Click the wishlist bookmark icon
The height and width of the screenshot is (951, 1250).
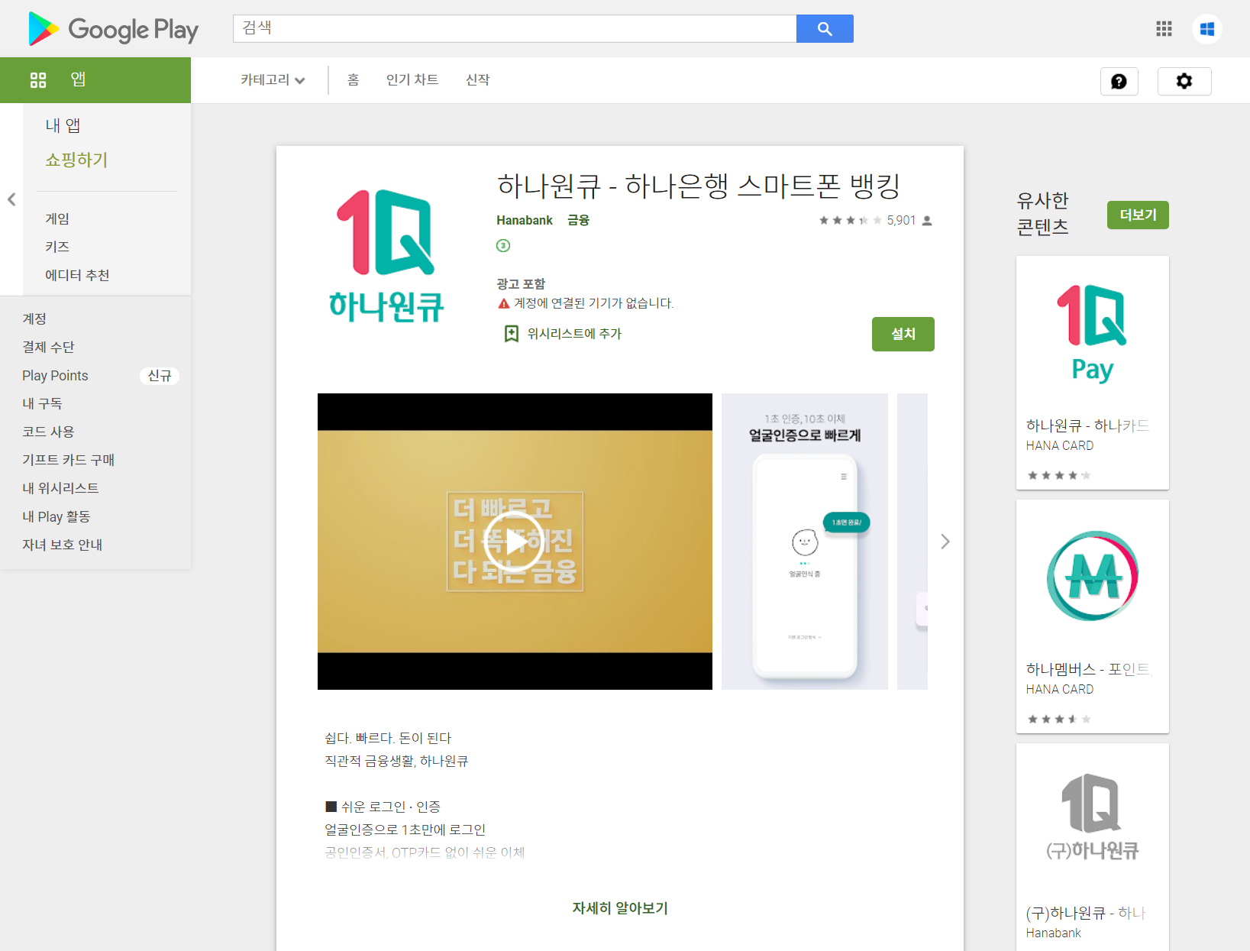[511, 334]
